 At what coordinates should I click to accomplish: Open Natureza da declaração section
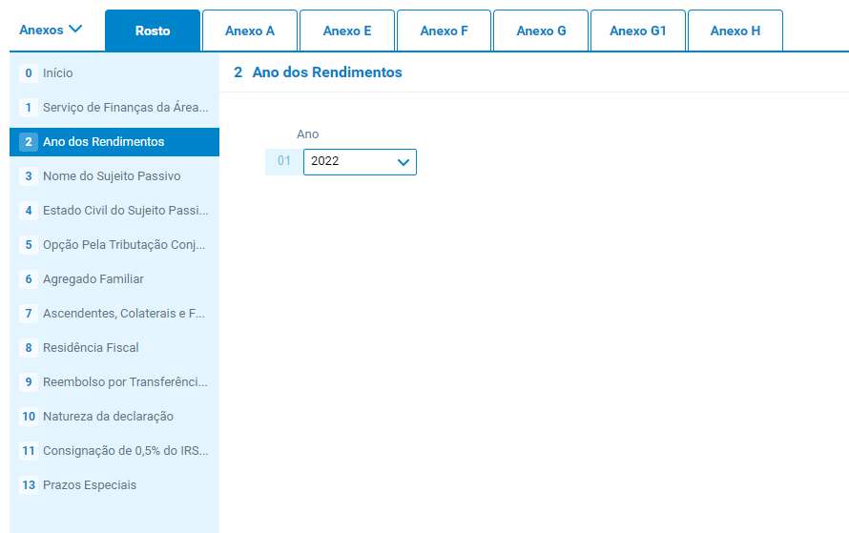coord(114,416)
